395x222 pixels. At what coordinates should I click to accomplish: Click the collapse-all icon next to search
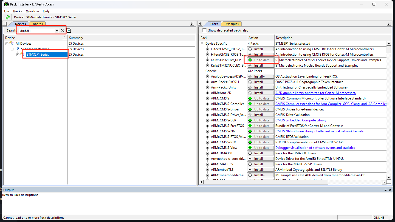69,30
